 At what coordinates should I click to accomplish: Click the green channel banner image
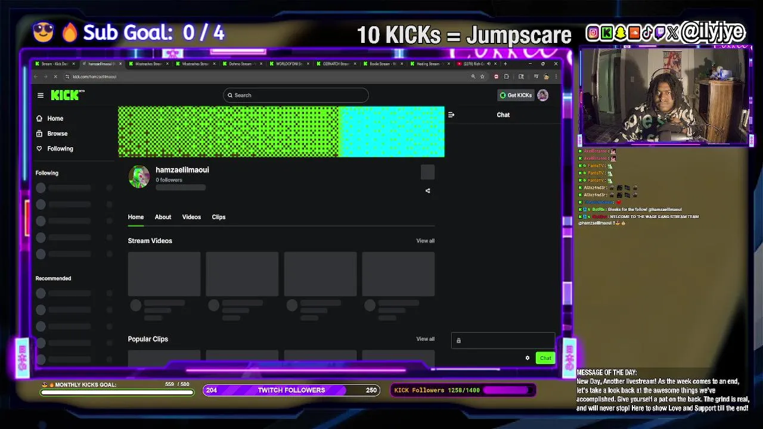(281, 132)
